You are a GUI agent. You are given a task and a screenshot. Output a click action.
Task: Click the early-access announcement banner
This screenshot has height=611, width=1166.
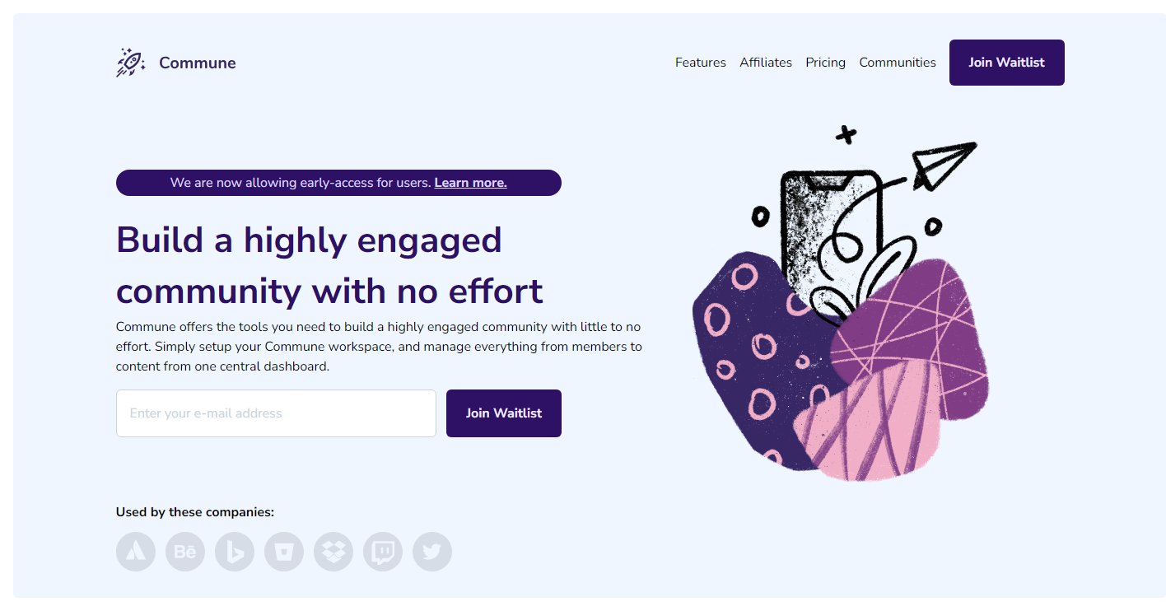pyautogui.click(x=338, y=183)
